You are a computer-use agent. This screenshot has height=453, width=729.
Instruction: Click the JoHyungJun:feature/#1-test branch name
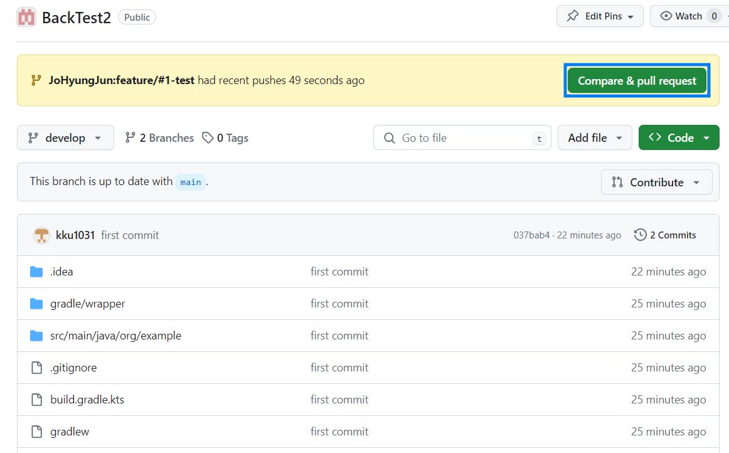pos(121,80)
